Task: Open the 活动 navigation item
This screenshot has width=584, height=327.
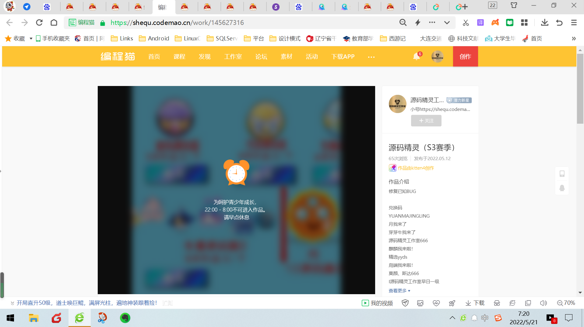Action: tap(312, 57)
